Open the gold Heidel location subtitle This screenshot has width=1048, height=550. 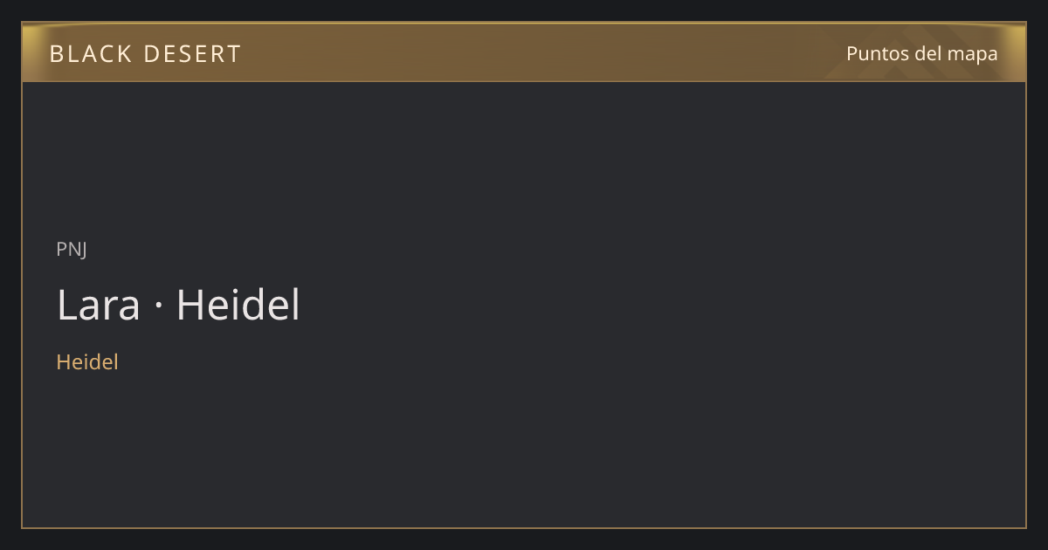87,361
